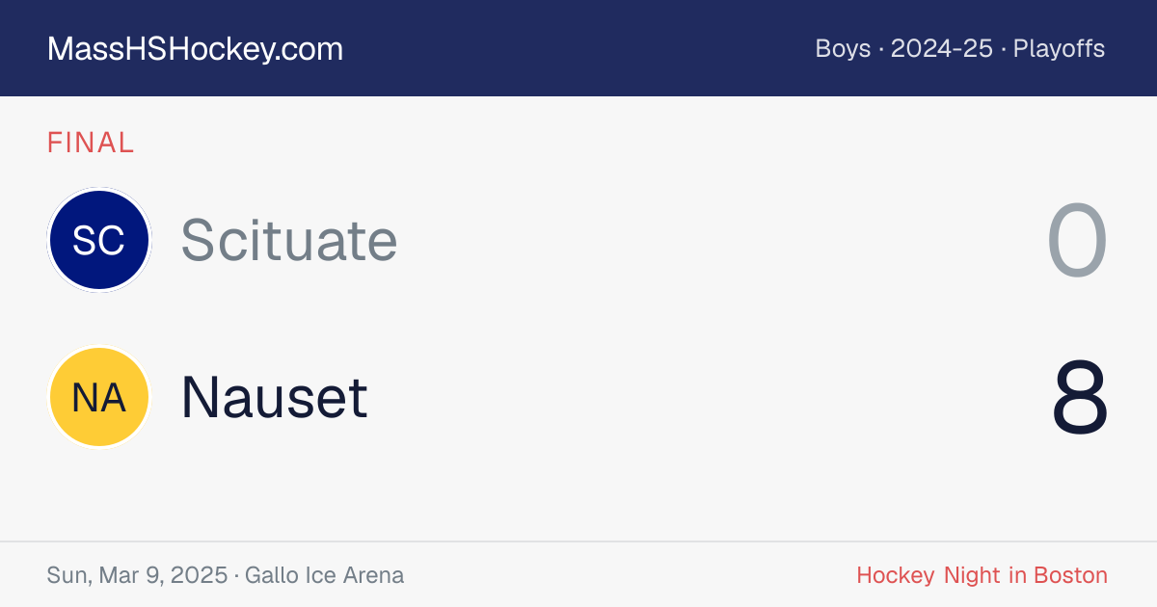This screenshot has height=607, width=1157.
Task: Click empty space between Scituate and Nauset rows
Action: (x=578, y=319)
